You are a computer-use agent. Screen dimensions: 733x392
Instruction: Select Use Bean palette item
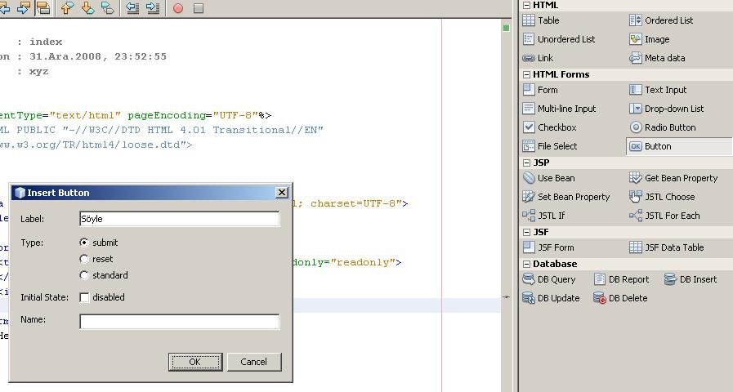tap(548, 178)
